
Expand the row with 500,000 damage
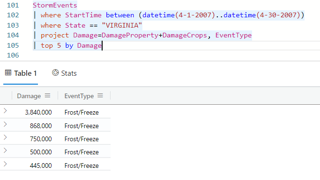point(5,151)
